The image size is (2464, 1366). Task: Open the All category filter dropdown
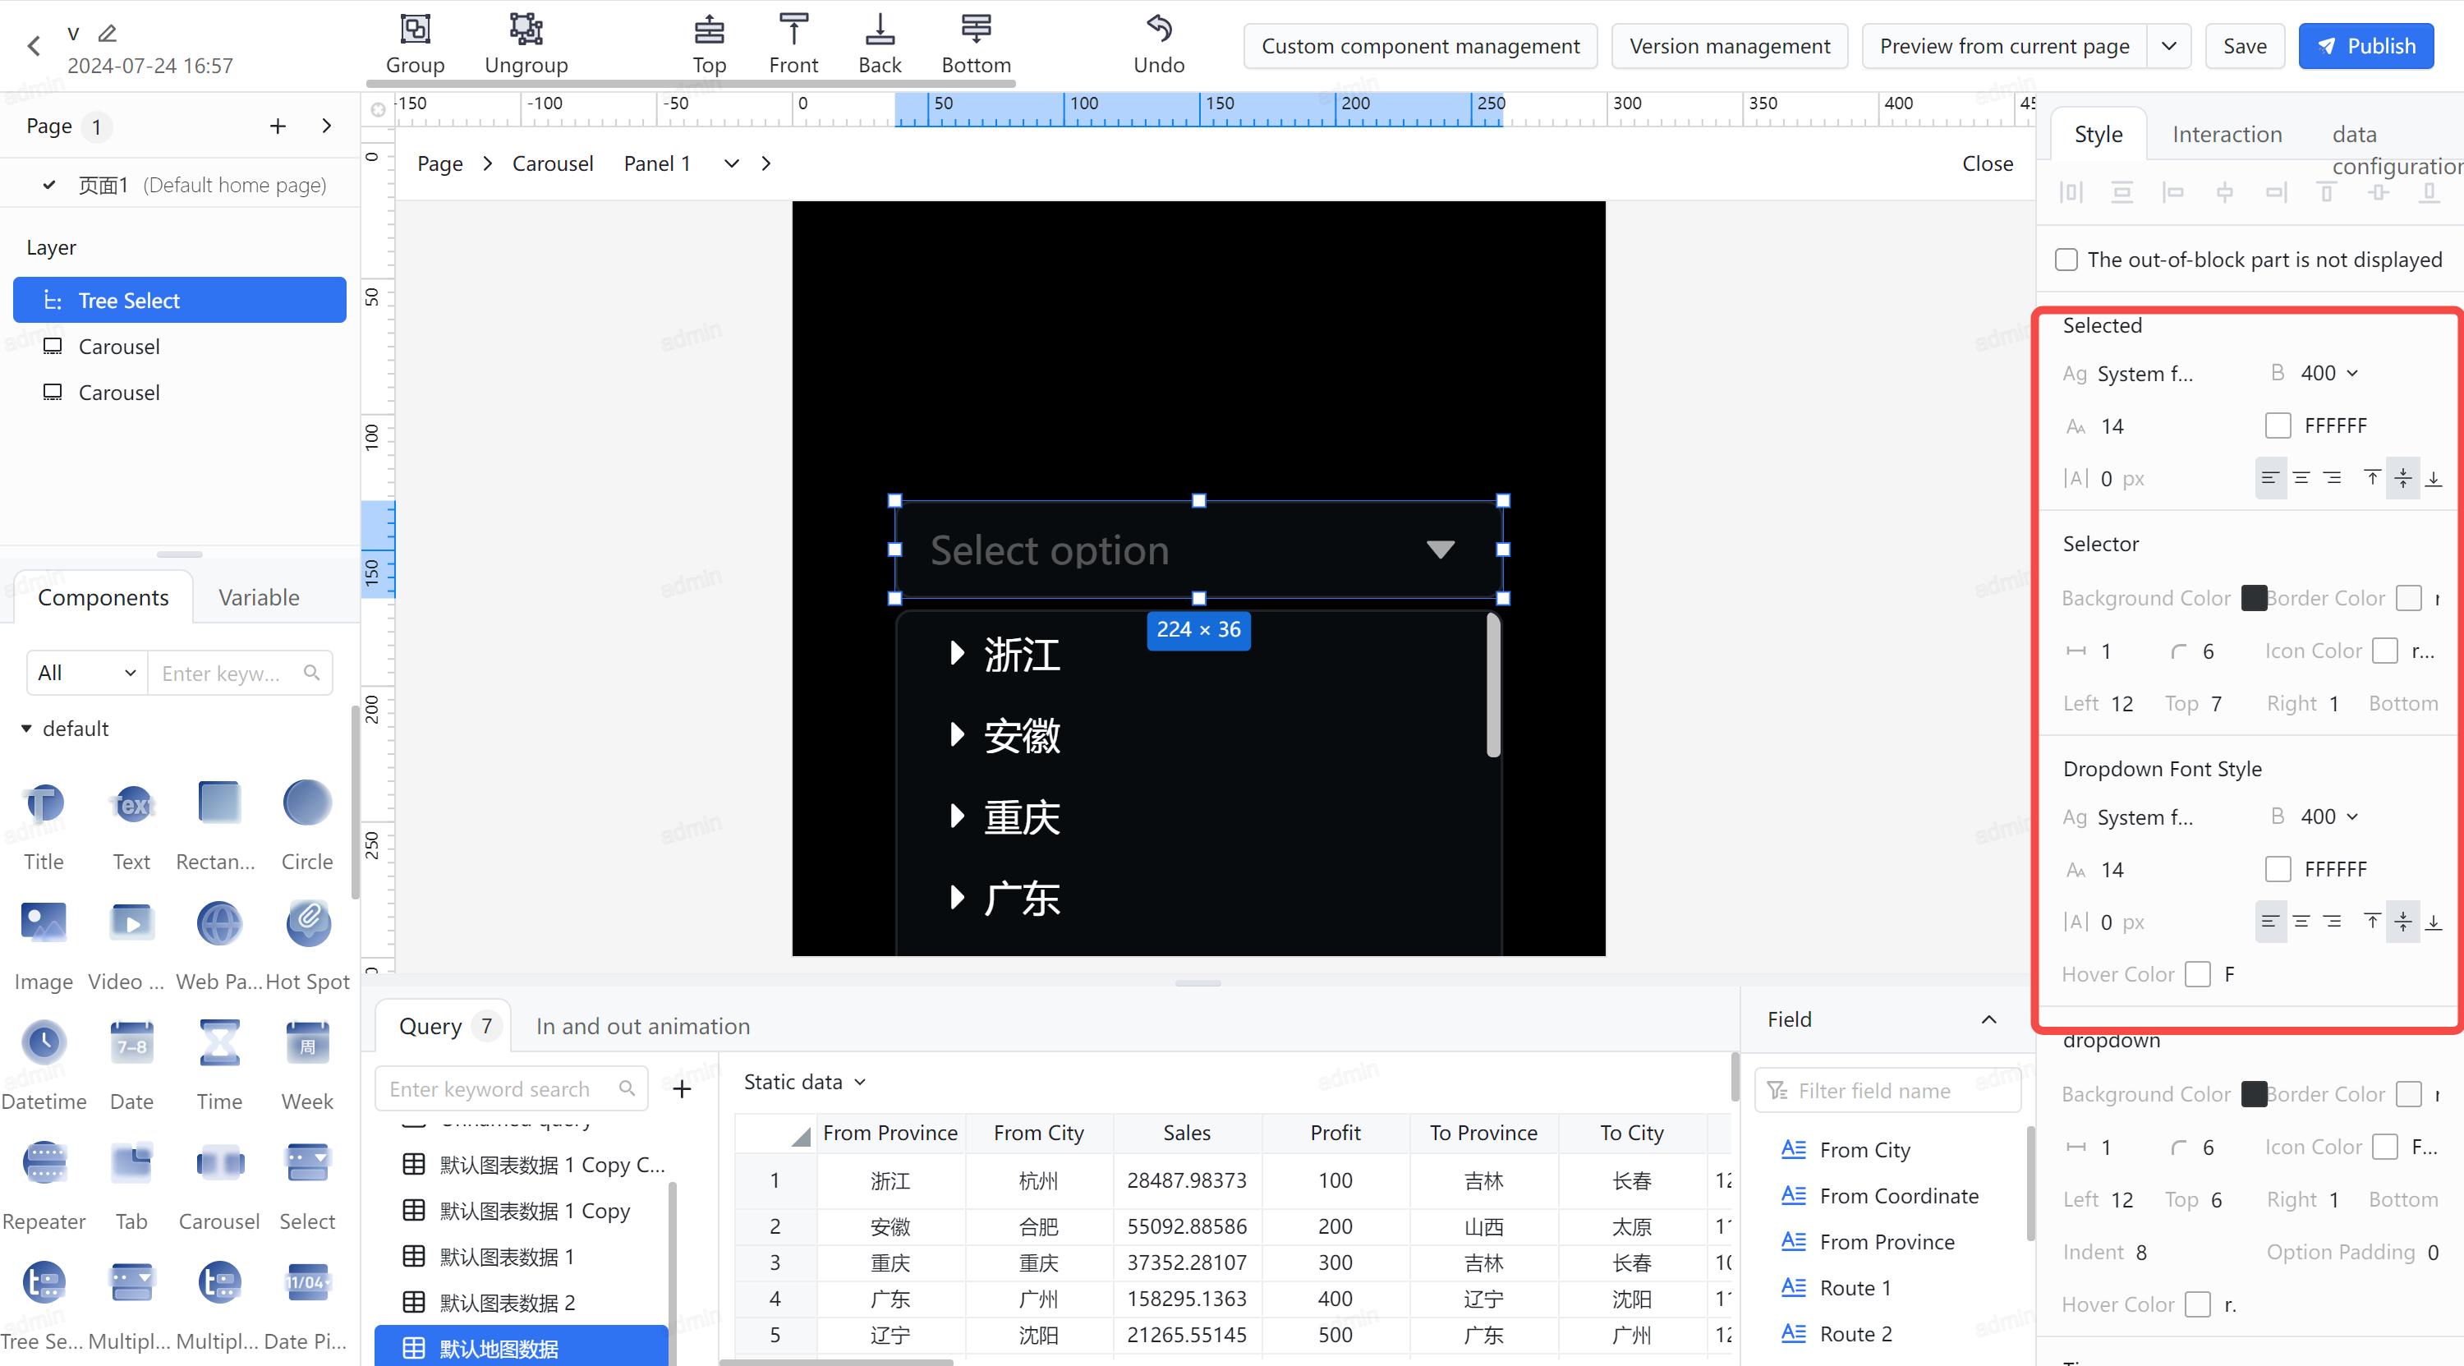[87, 674]
